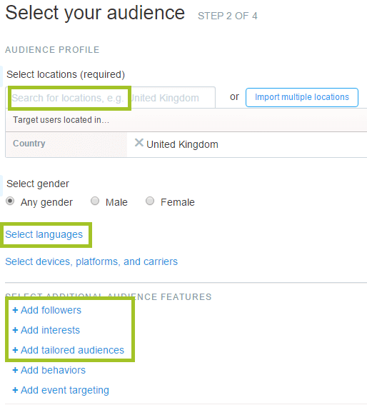Open the Add interests text link
The height and width of the screenshot is (405, 367).
[x=51, y=330]
